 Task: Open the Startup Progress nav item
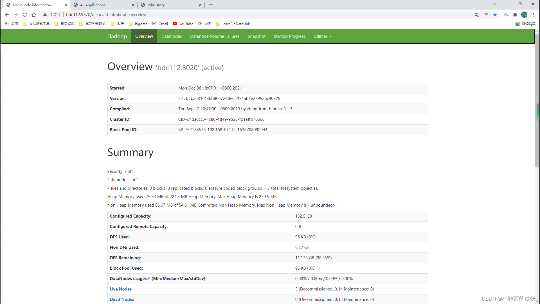289,36
